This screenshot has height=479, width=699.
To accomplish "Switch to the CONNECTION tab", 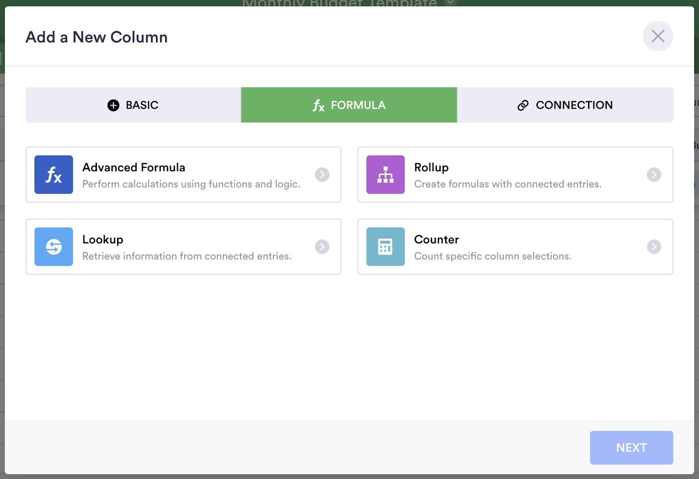I will pyautogui.click(x=565, y=105).
